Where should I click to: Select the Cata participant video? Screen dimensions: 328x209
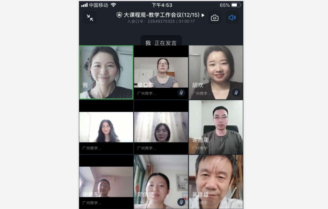[161, 127]
